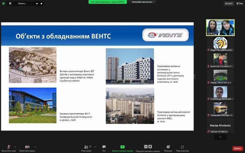Select Дмитрий Юрченко participant tile
This screenshot has height=153, width=245.
click(x=220, y=60)
